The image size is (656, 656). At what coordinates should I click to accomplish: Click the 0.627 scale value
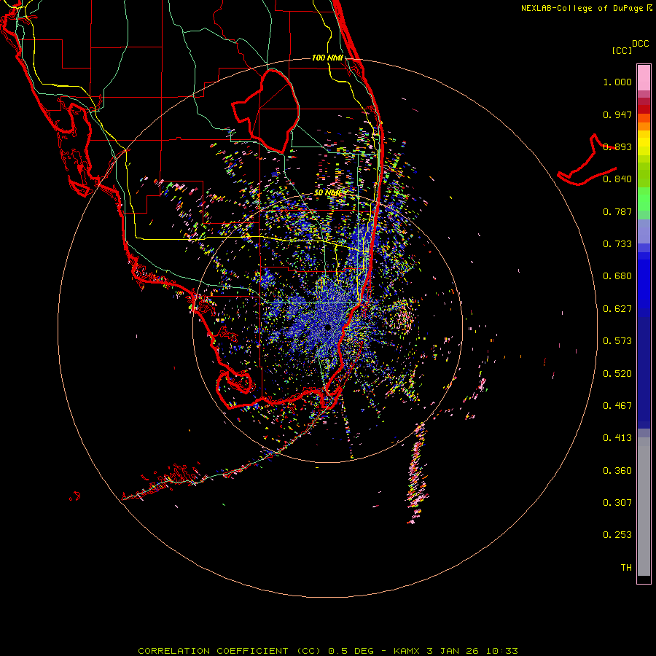click(617, 309)
